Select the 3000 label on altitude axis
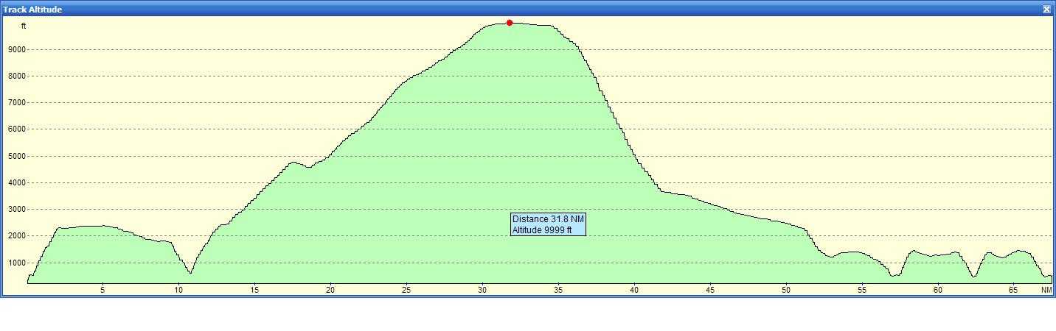1056x331 pixels. pos(18,210)
